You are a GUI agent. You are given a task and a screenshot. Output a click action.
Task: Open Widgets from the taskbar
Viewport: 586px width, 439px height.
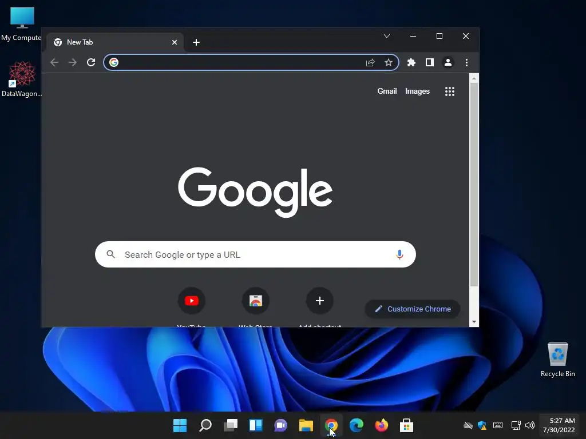coord(256,425)
